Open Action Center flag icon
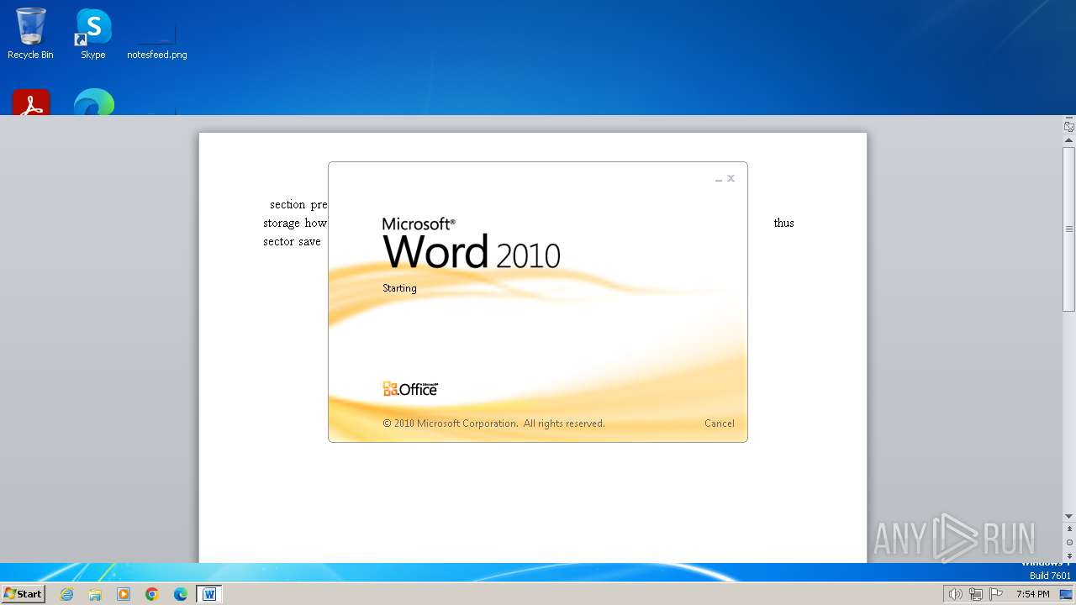The image size is (1076, 605). pos(995,594)
